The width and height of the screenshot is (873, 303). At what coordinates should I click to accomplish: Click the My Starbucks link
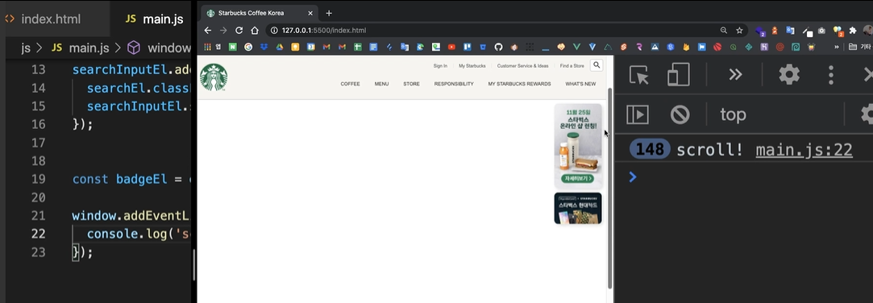472,66
